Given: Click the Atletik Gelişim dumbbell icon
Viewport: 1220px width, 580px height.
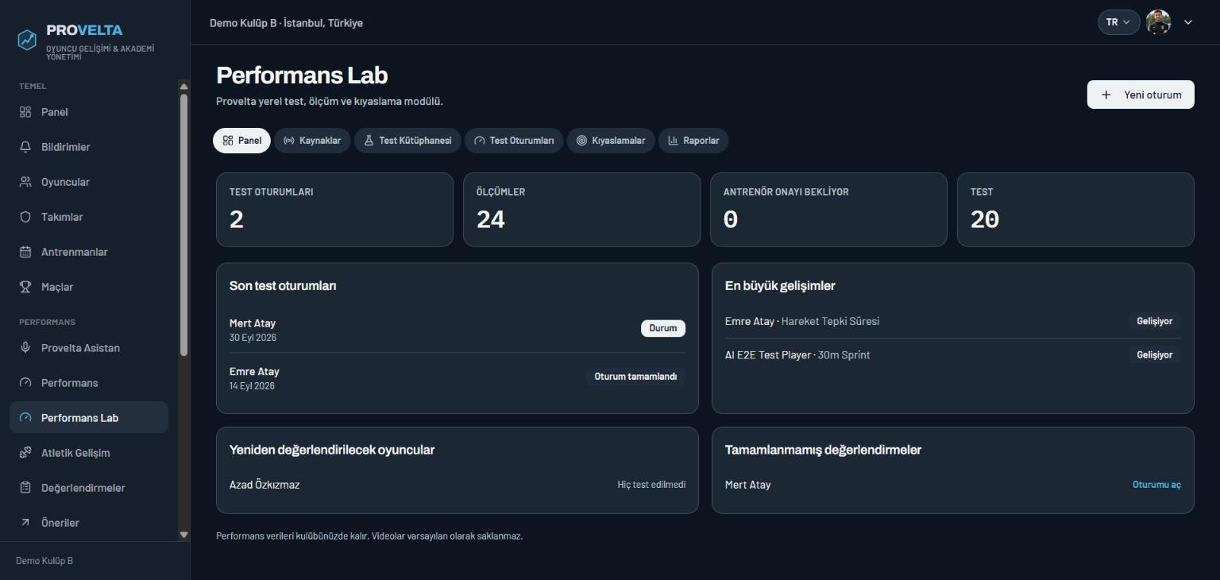Looking at the screenshot, I should [x=25, y=453].
